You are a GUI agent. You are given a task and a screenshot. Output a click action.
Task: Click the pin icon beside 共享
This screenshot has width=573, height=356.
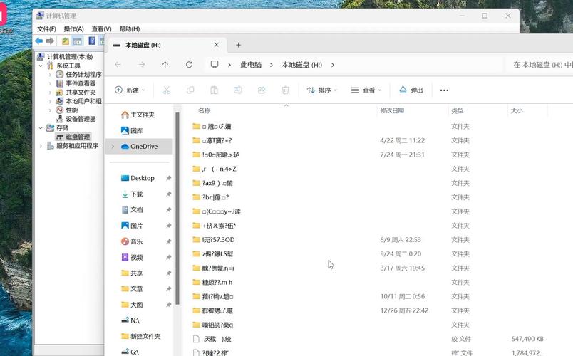click(x=168, y=273)
